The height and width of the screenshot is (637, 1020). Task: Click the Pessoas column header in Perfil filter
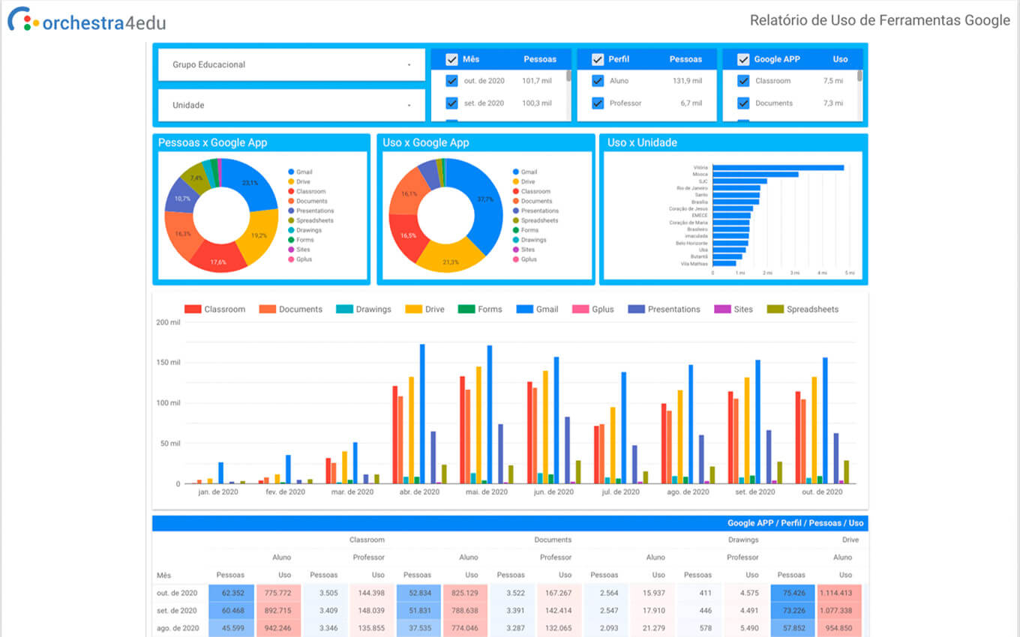[x=685, y=59]
